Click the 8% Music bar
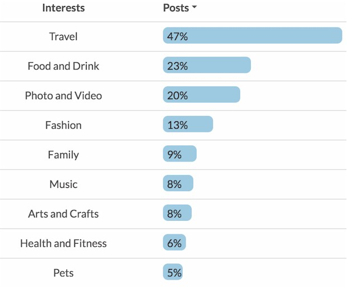Viewport: 347px width, 288px height. (x=178, y=184)
